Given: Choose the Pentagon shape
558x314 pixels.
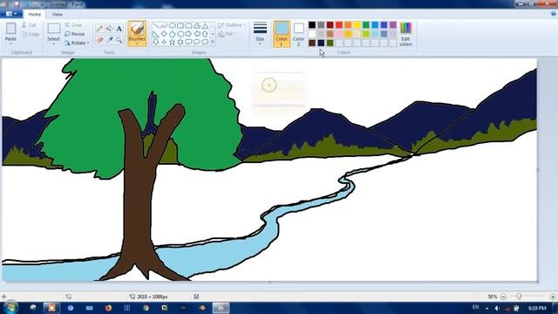Looking at the screenshot, I should click(x=173, y=34).
